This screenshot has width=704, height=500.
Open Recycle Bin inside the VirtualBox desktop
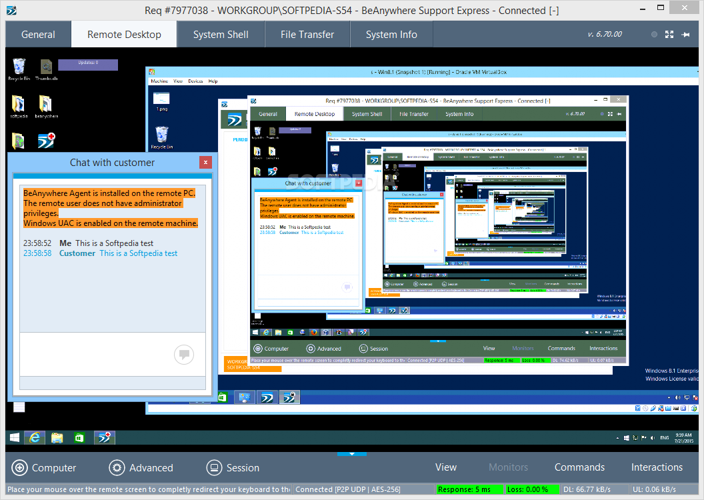(161, 138)
